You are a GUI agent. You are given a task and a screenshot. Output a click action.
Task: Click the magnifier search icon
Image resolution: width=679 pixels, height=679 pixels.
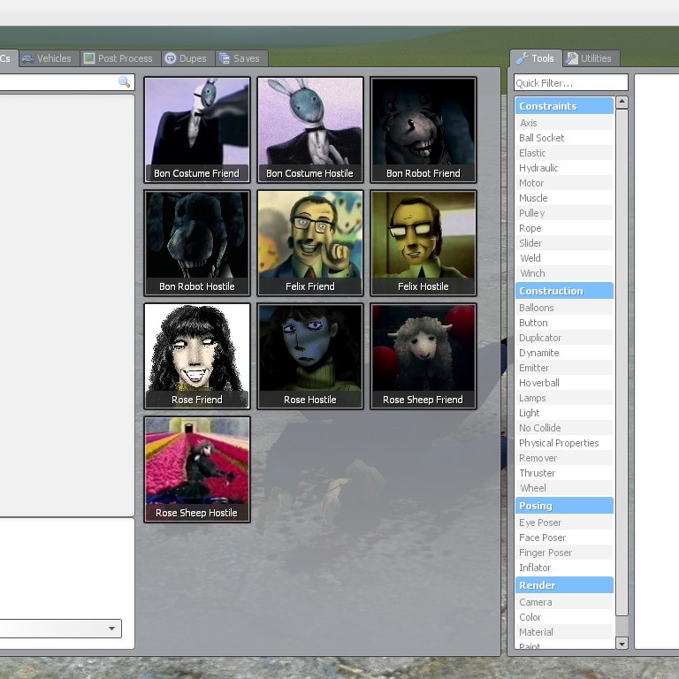pos(124,82)
